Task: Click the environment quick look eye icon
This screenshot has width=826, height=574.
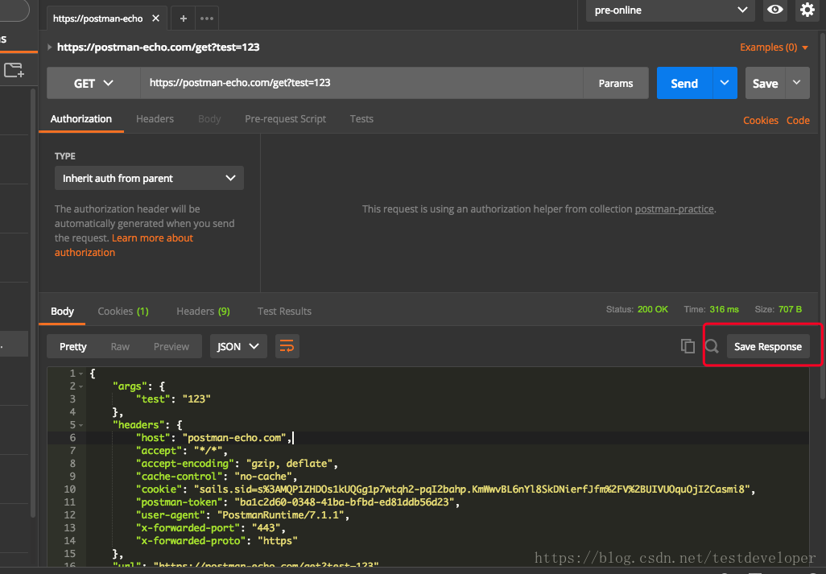Action: 775,10
